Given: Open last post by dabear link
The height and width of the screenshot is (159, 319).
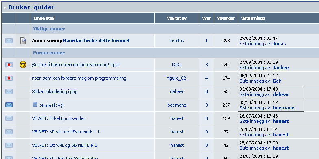Looking at the screenshot, I should [281, 94].
